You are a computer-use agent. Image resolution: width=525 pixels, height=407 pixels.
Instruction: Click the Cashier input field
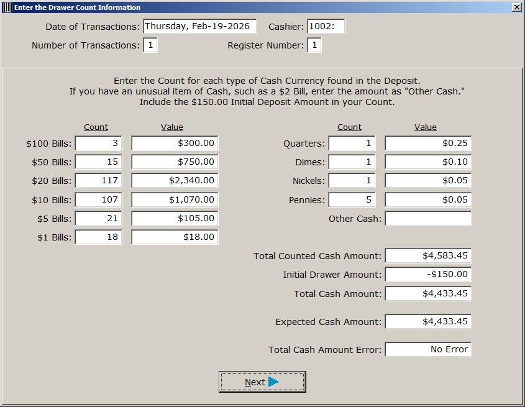[326, 27]
